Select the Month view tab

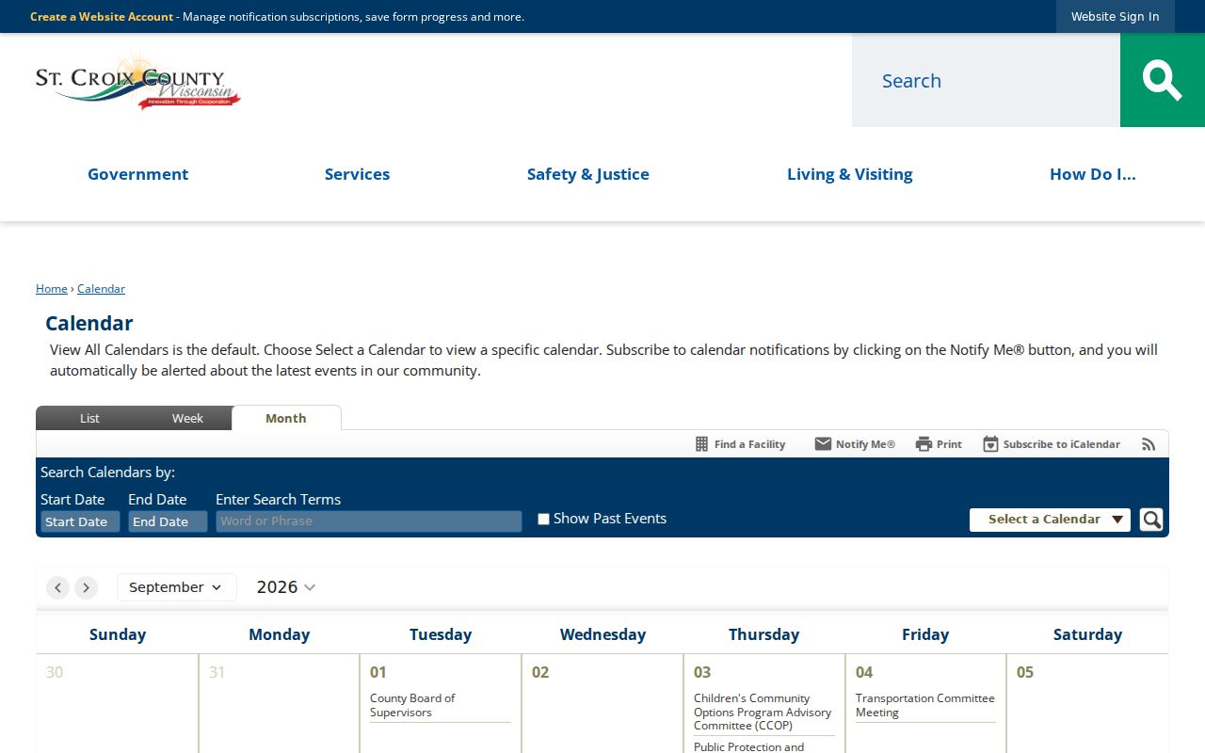click(286, 418)
